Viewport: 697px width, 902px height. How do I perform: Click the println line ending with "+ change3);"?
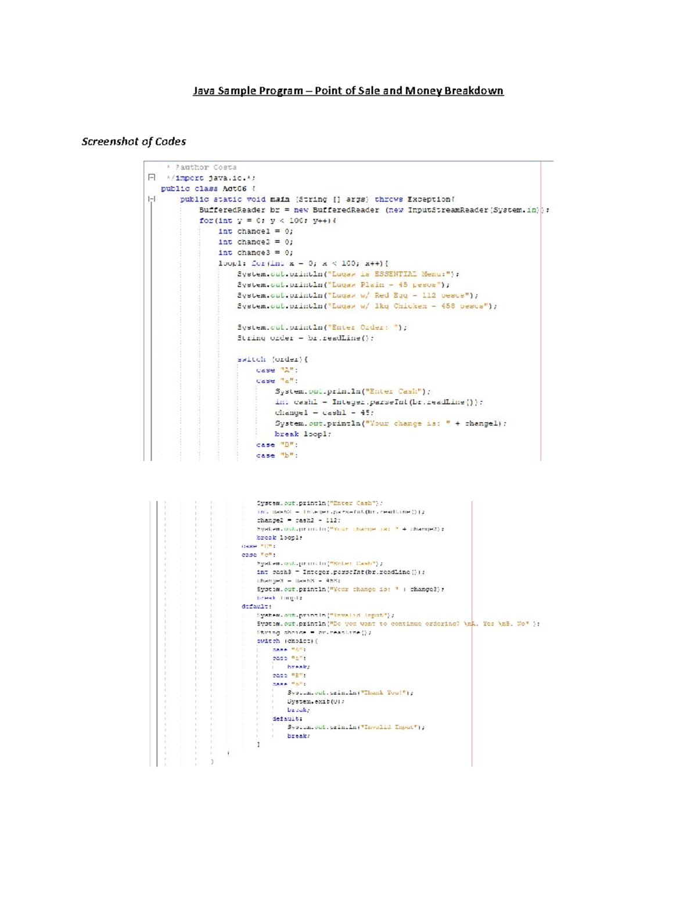351,590
